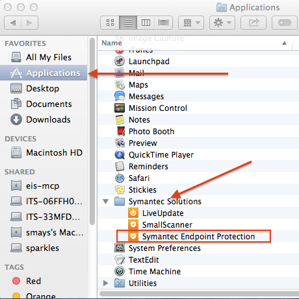Select sparkles shared computer
Viewport: 299px width, 299px height.
tap(44, 248)
